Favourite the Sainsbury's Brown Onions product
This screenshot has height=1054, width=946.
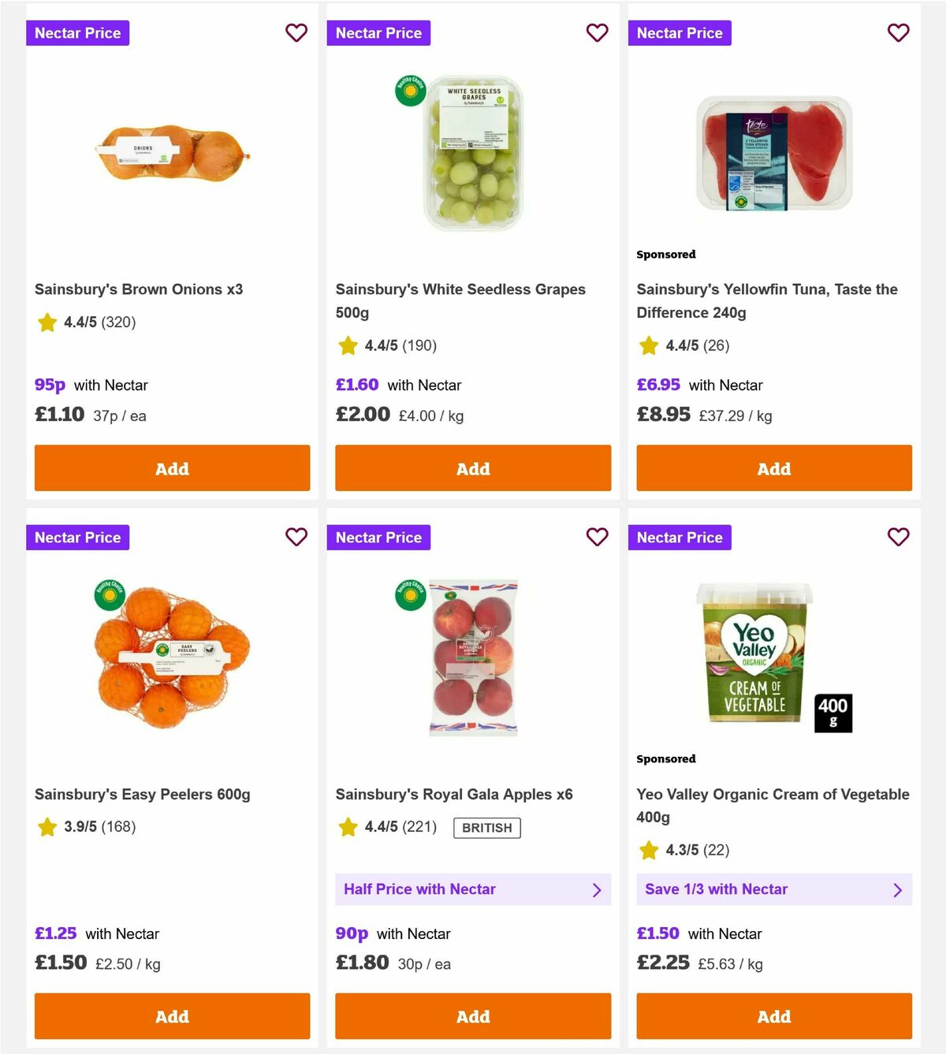coord(296,33)
